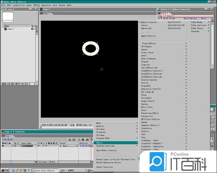
Task: Choose Blur & Sharpen from Effect submenu
Action: coord(148,58)
